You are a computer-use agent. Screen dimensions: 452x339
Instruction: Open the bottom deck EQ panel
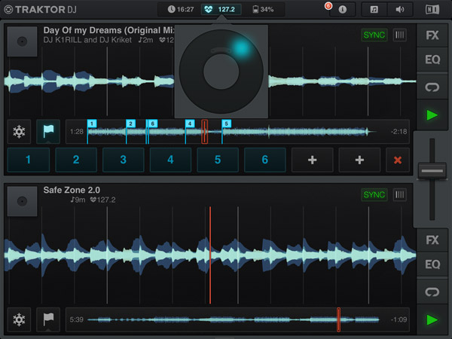(432, 264)
